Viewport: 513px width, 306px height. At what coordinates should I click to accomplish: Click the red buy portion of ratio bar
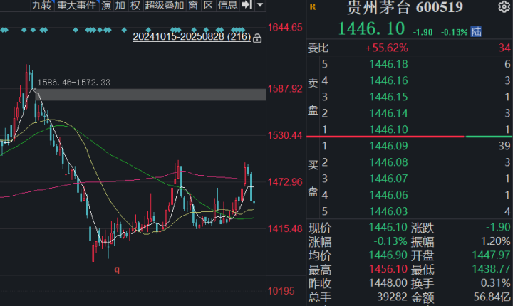(385, 137)
